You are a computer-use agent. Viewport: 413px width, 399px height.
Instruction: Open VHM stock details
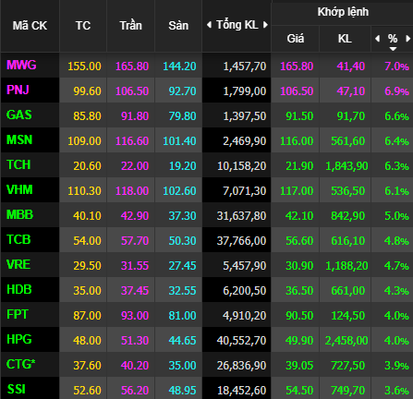pos(19,190)
